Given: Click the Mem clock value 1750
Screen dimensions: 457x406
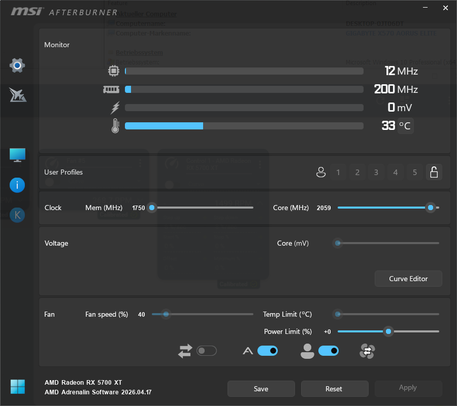Looking at the screenshot, I should 139,208.
